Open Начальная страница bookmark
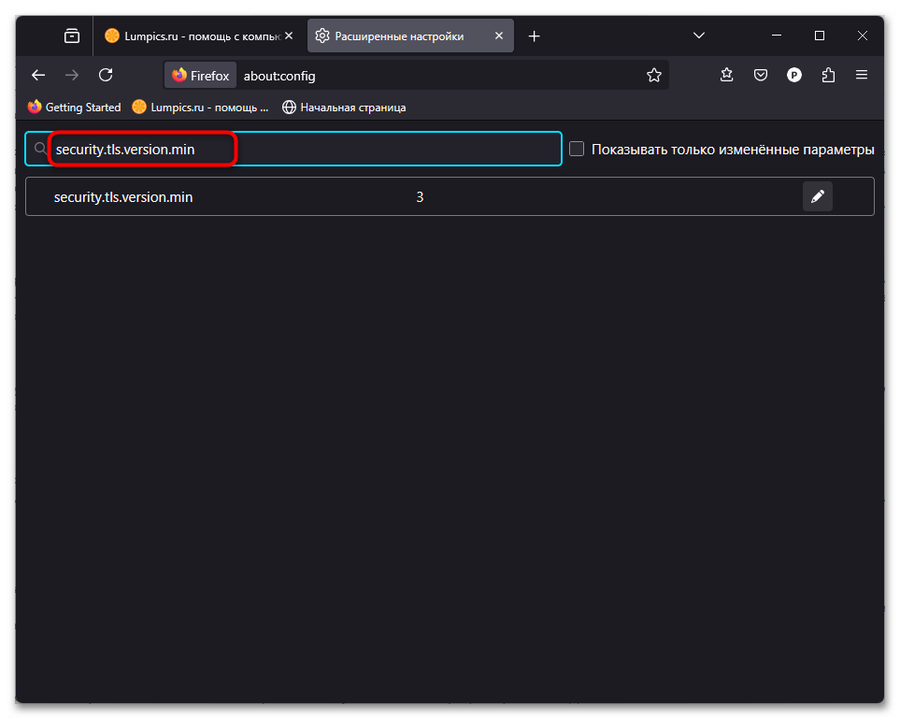900x719 pixels. coord(344,108)
